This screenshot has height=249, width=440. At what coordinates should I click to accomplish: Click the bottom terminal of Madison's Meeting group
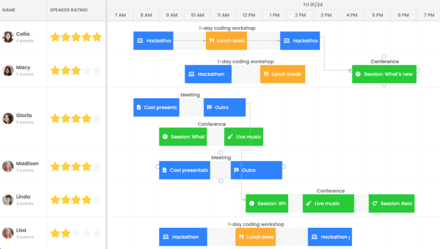tap(221, 180)
